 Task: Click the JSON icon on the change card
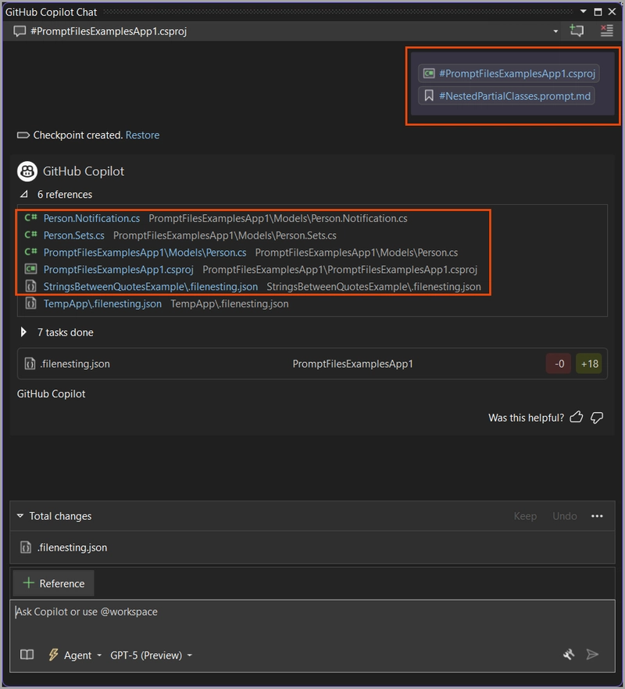tap(30, 364)
